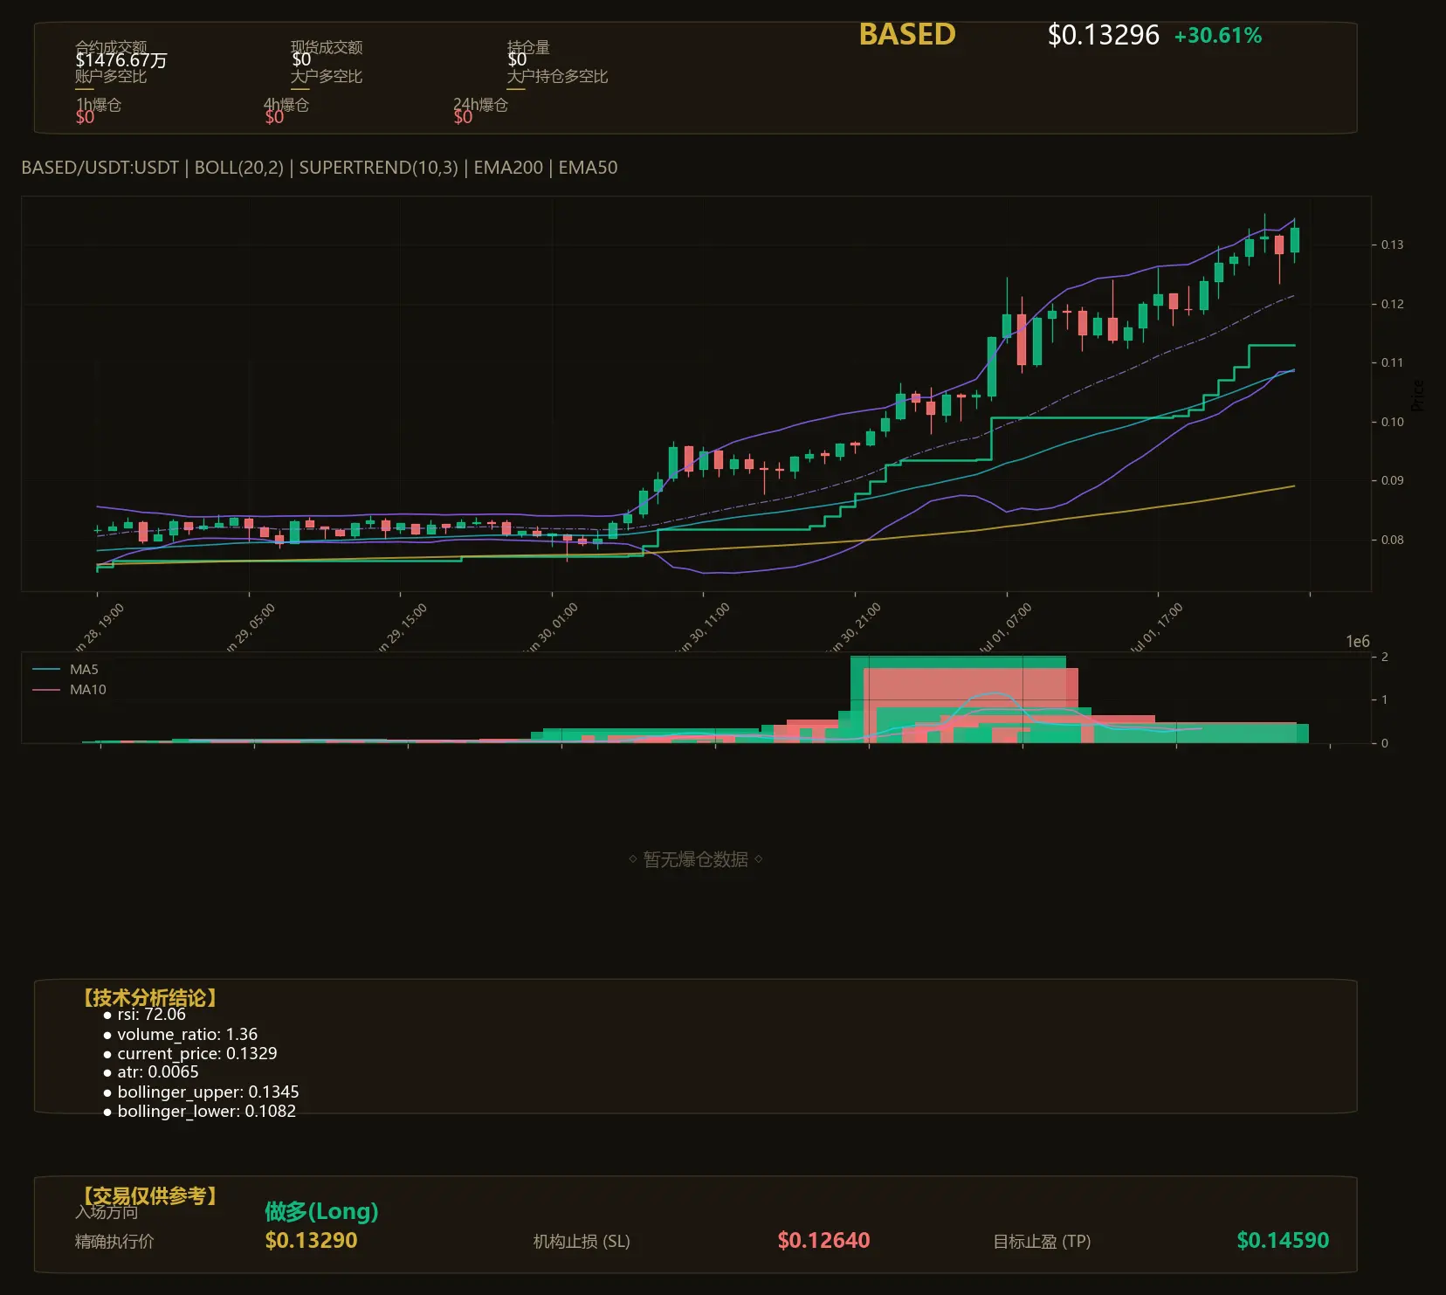1446x1295 pixels.
Task: Click the 24h爆仓 label
Action: coord(480,105)
